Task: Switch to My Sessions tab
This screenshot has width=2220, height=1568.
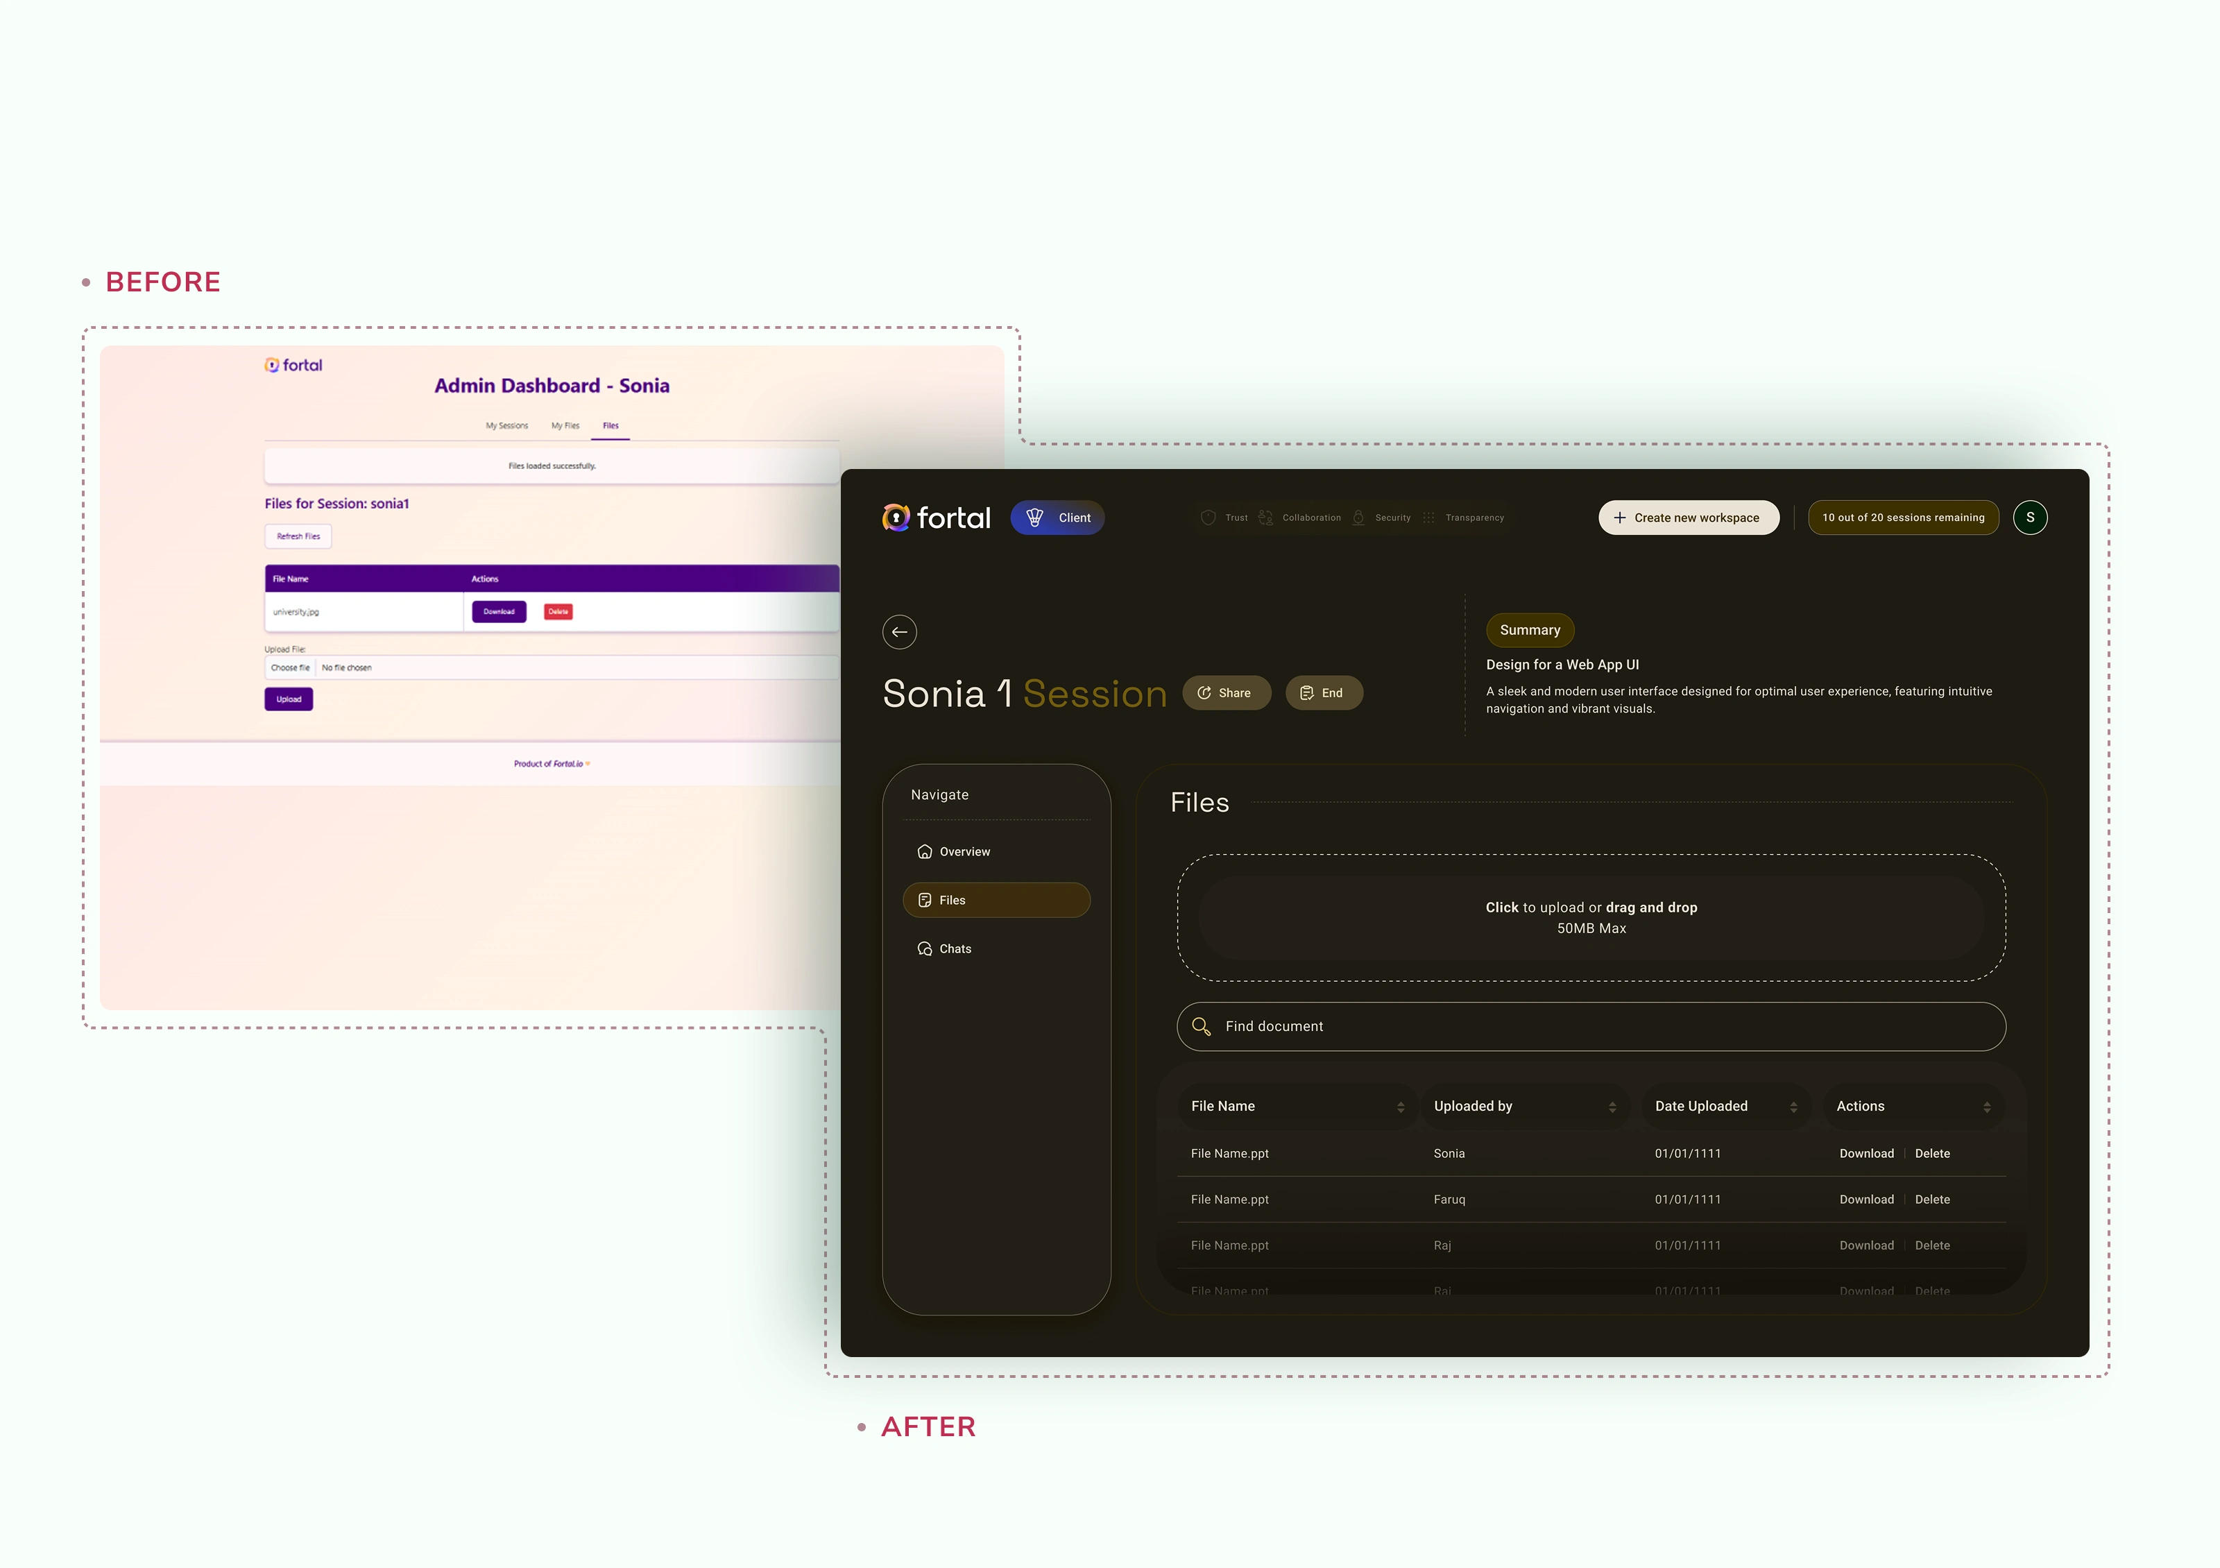Action: pyautogui.click(x=506, y=425)
